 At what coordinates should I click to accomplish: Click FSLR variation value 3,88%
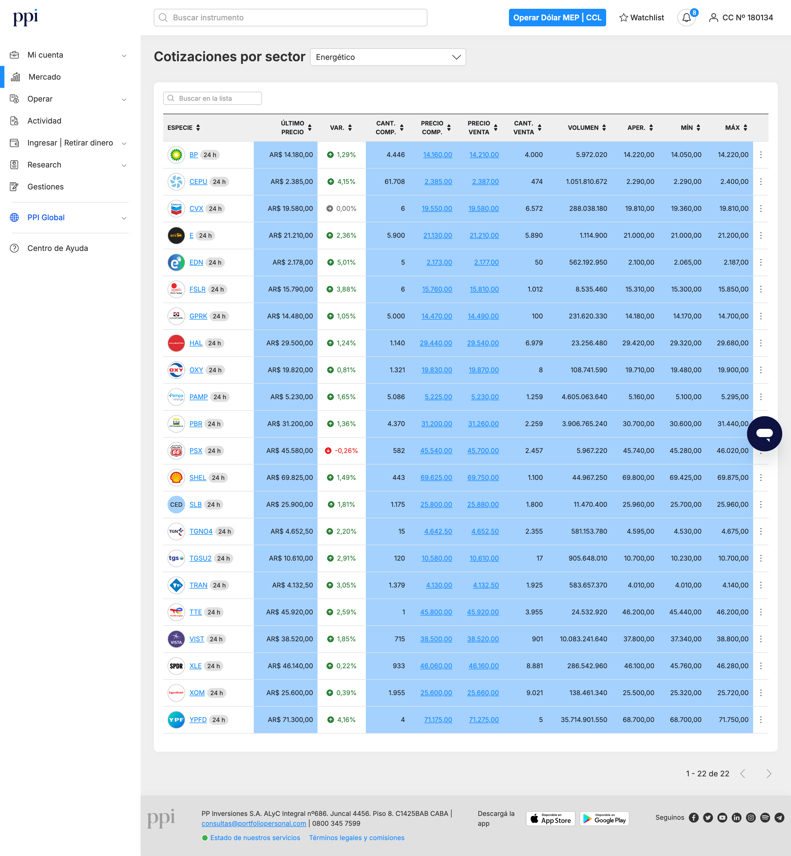tap(346, 289)
